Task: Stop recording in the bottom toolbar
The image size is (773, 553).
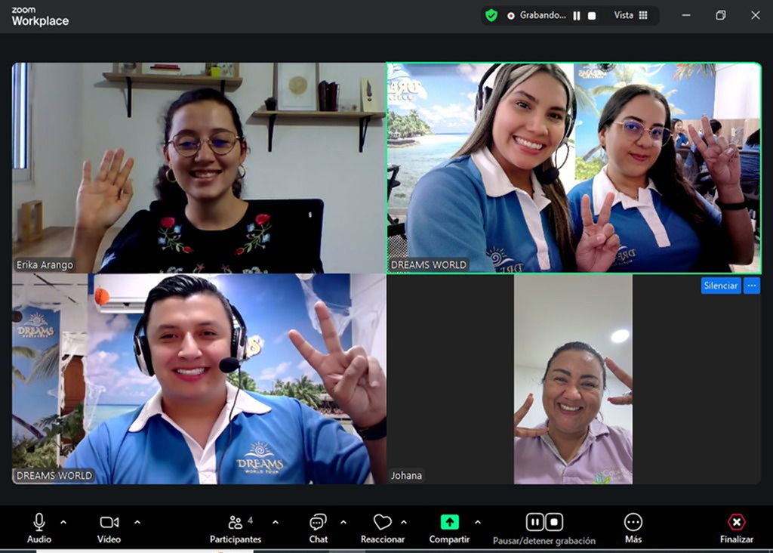Action: pyautogui.click(x=554, y=521)
